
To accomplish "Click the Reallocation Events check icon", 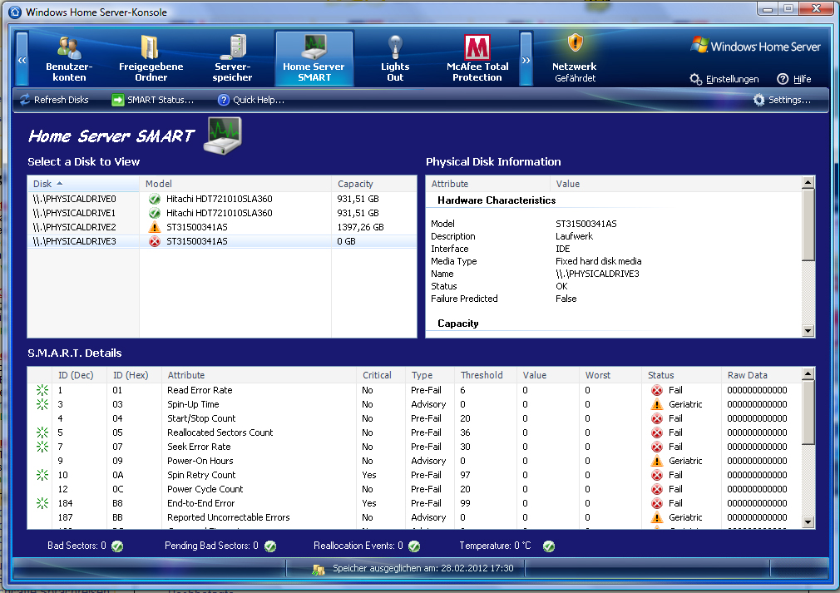I will (414, 546).
